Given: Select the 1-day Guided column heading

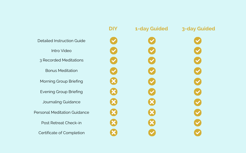Looking at the screenshot, I should 151,29.
